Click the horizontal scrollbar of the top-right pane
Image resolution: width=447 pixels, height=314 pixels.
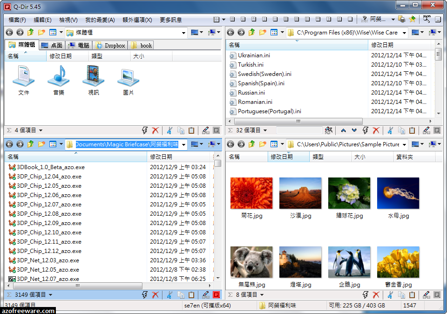[298, 121]
